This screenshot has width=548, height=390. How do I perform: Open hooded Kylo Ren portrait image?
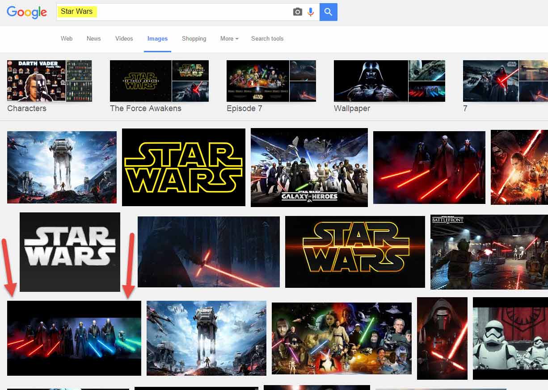pos(442,338)
